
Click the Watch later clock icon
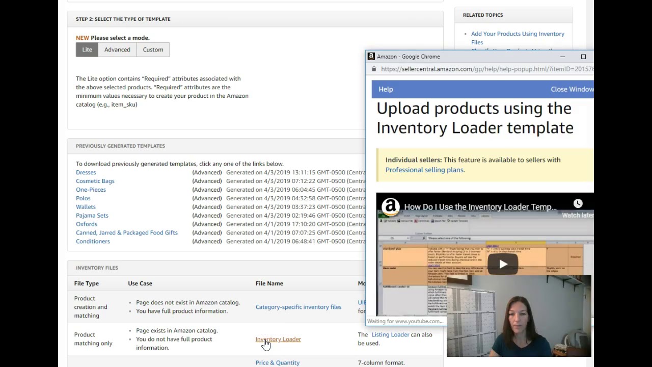coord(578,204)
